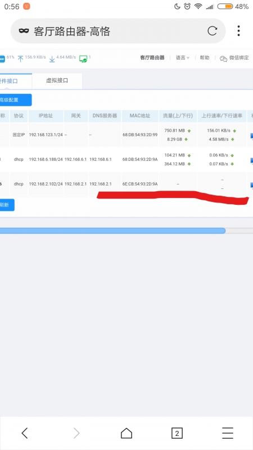Click the 上行速率/下行速率 column header
Screen dimensions: 253x450
222,116
